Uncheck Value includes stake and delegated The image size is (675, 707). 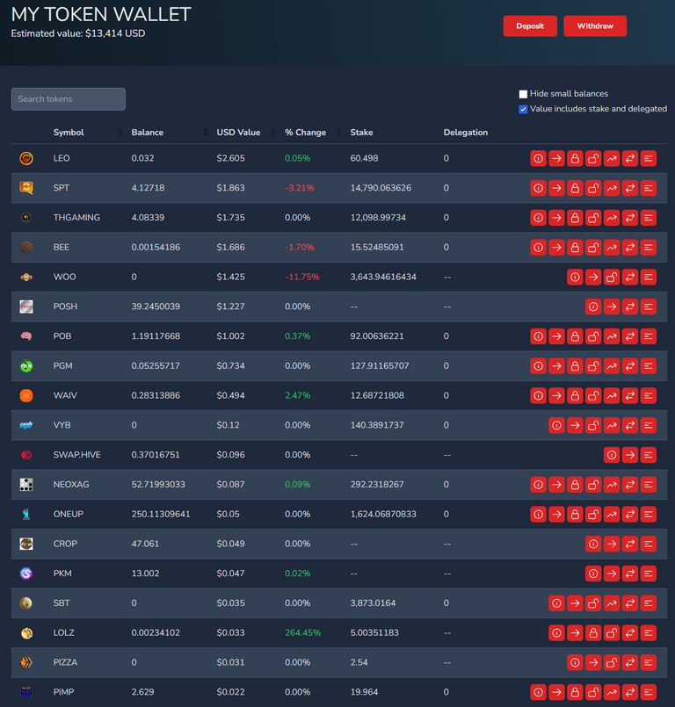(523, 109)
